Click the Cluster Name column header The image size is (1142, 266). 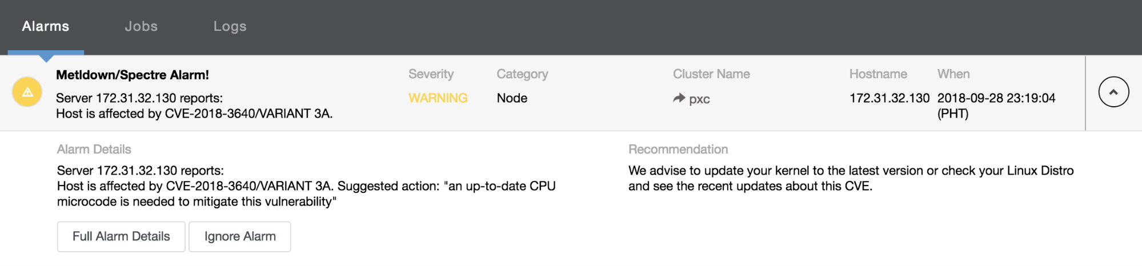(x=711, y=74)
